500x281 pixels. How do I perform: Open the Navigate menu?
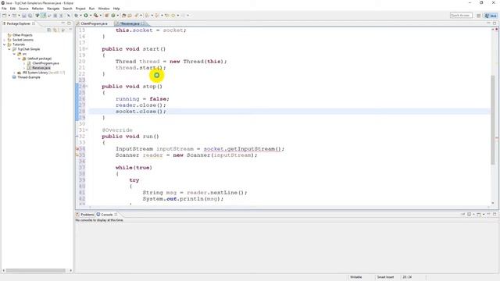pos(53,9)
